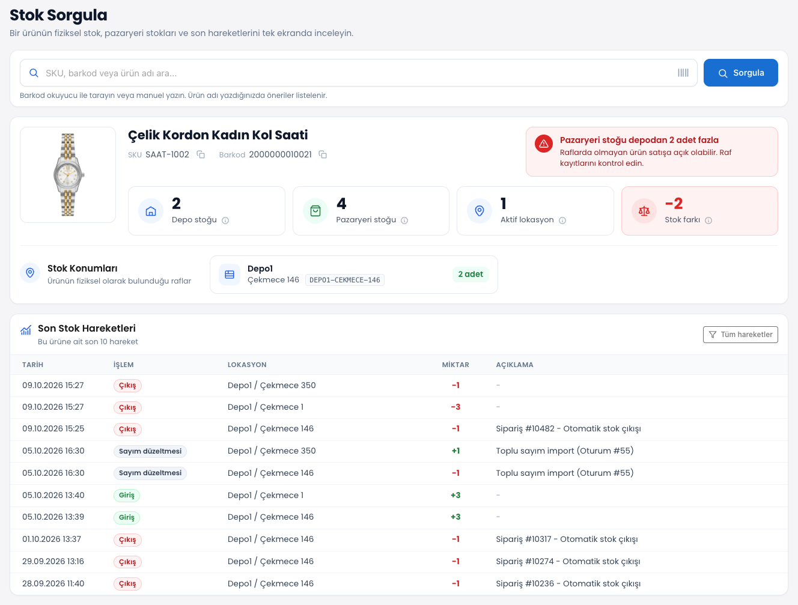Click the product title Çelik Kordon Kadın Kol Saati
798x605 pixels.
click(218, 135)
